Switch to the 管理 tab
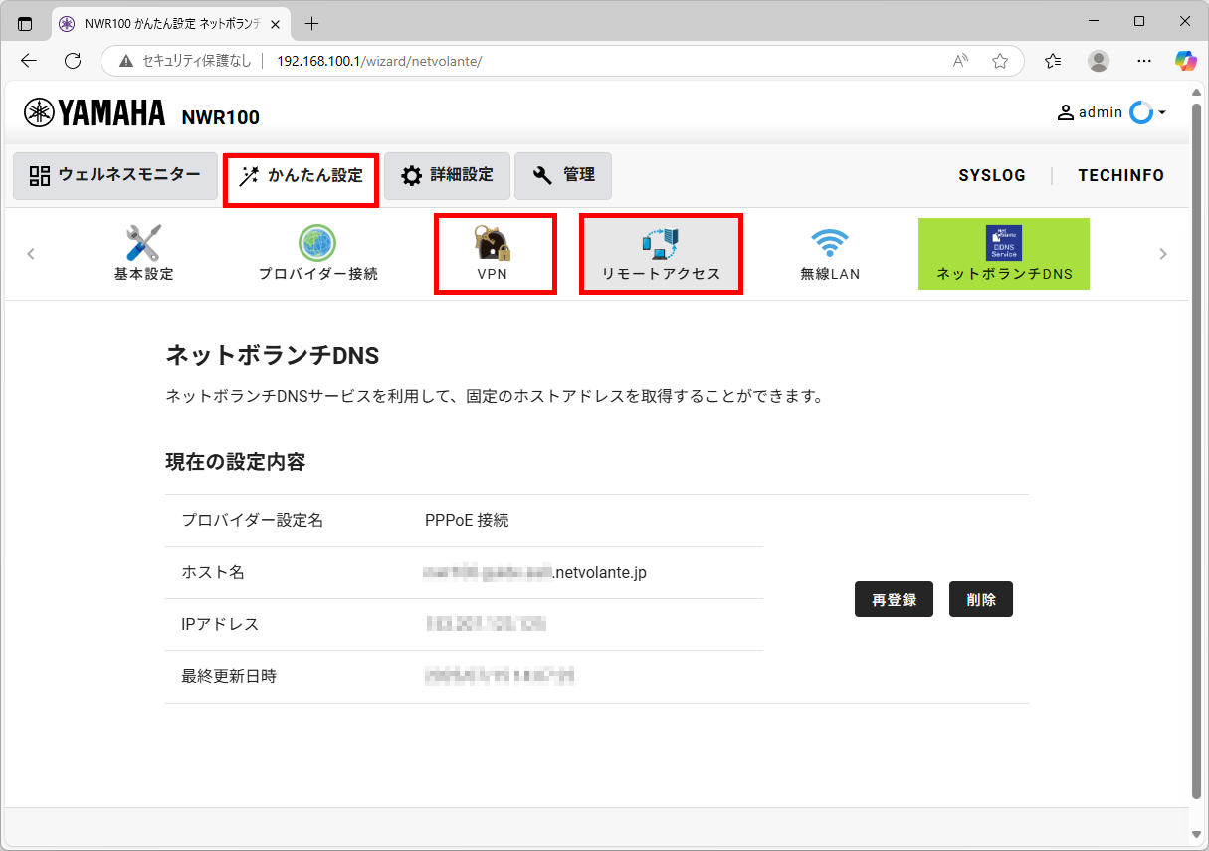Screen dimensions: 1209x851 [x=563, y=175]
